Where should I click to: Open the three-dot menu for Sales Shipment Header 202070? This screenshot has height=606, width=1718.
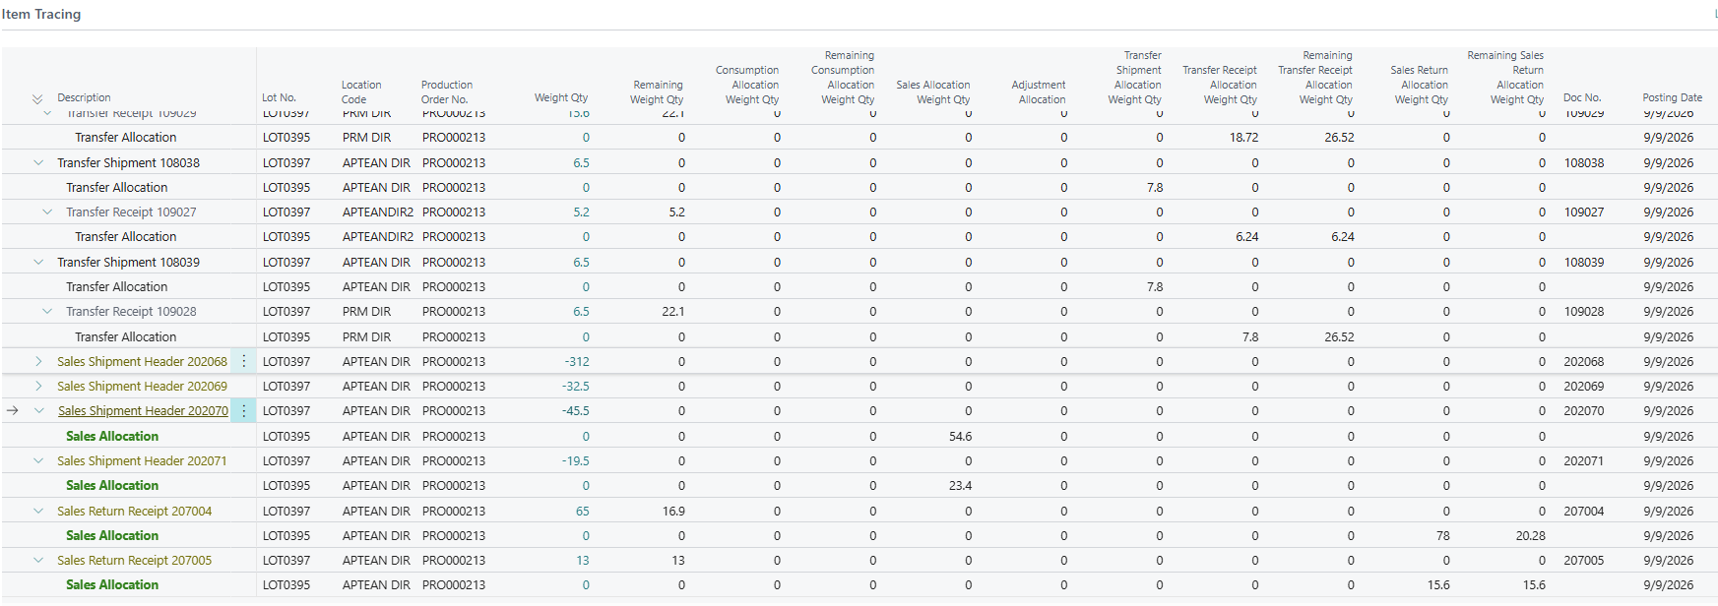[244, 410]
